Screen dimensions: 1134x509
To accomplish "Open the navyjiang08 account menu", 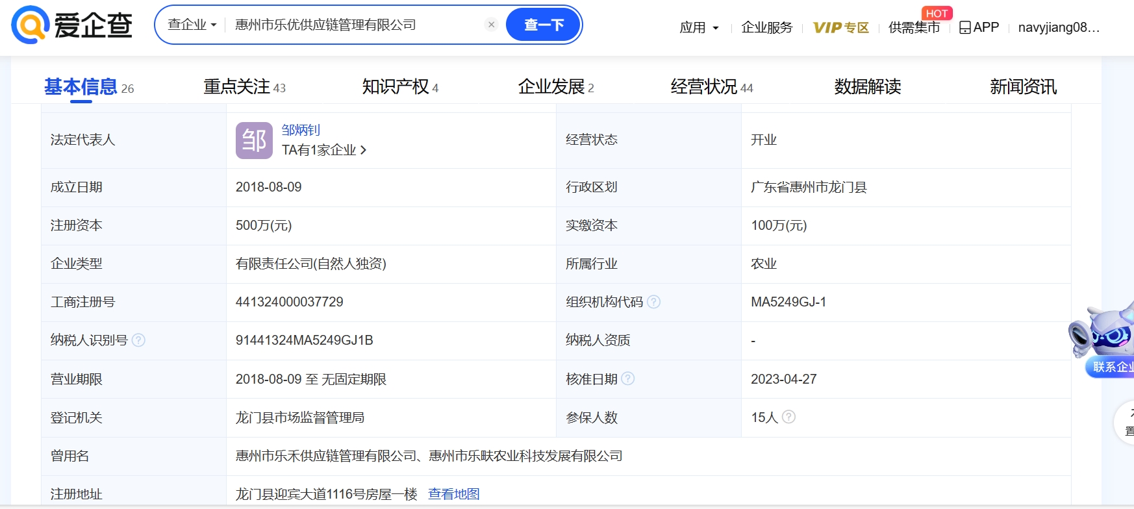I will [x=1059, y=27].
